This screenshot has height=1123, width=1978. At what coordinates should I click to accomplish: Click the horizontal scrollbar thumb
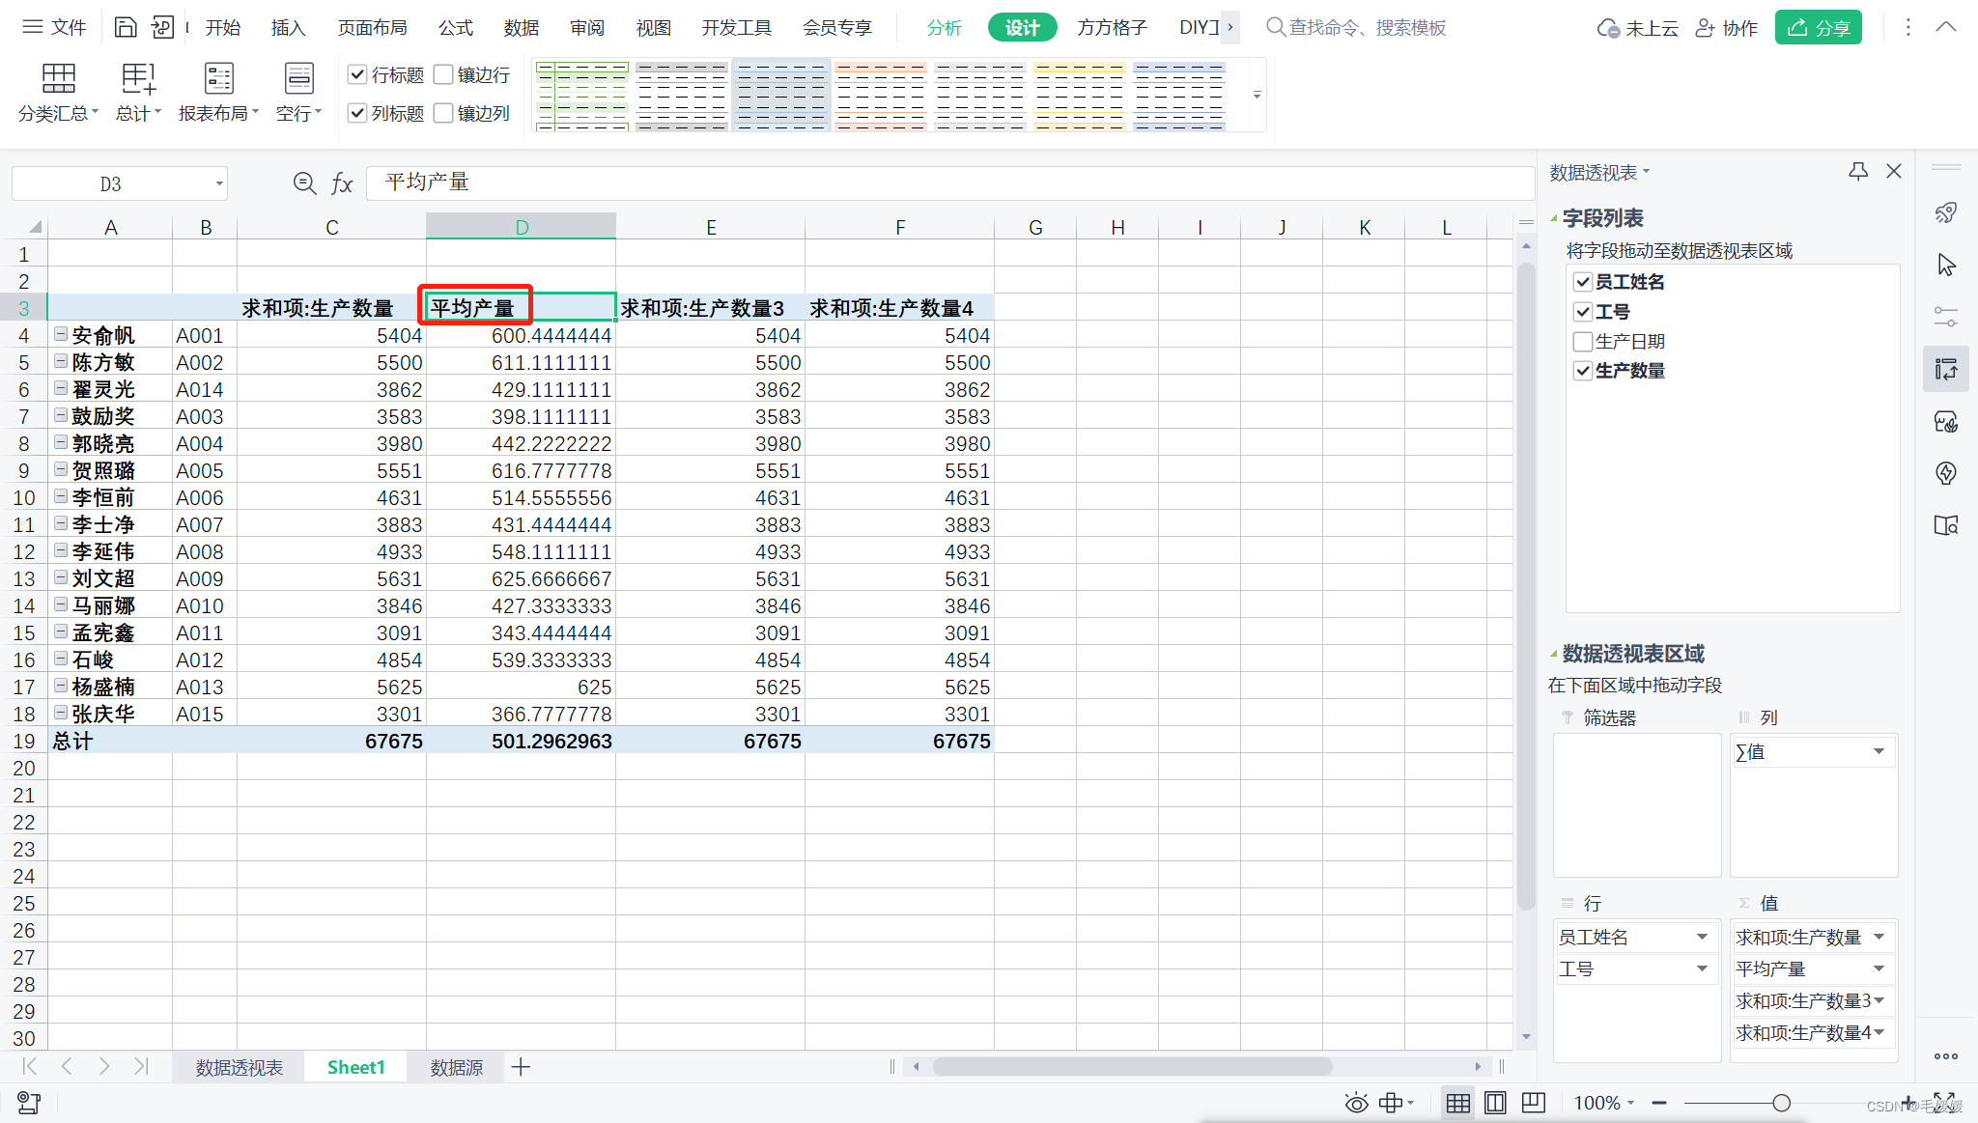click(1132, 1066)
